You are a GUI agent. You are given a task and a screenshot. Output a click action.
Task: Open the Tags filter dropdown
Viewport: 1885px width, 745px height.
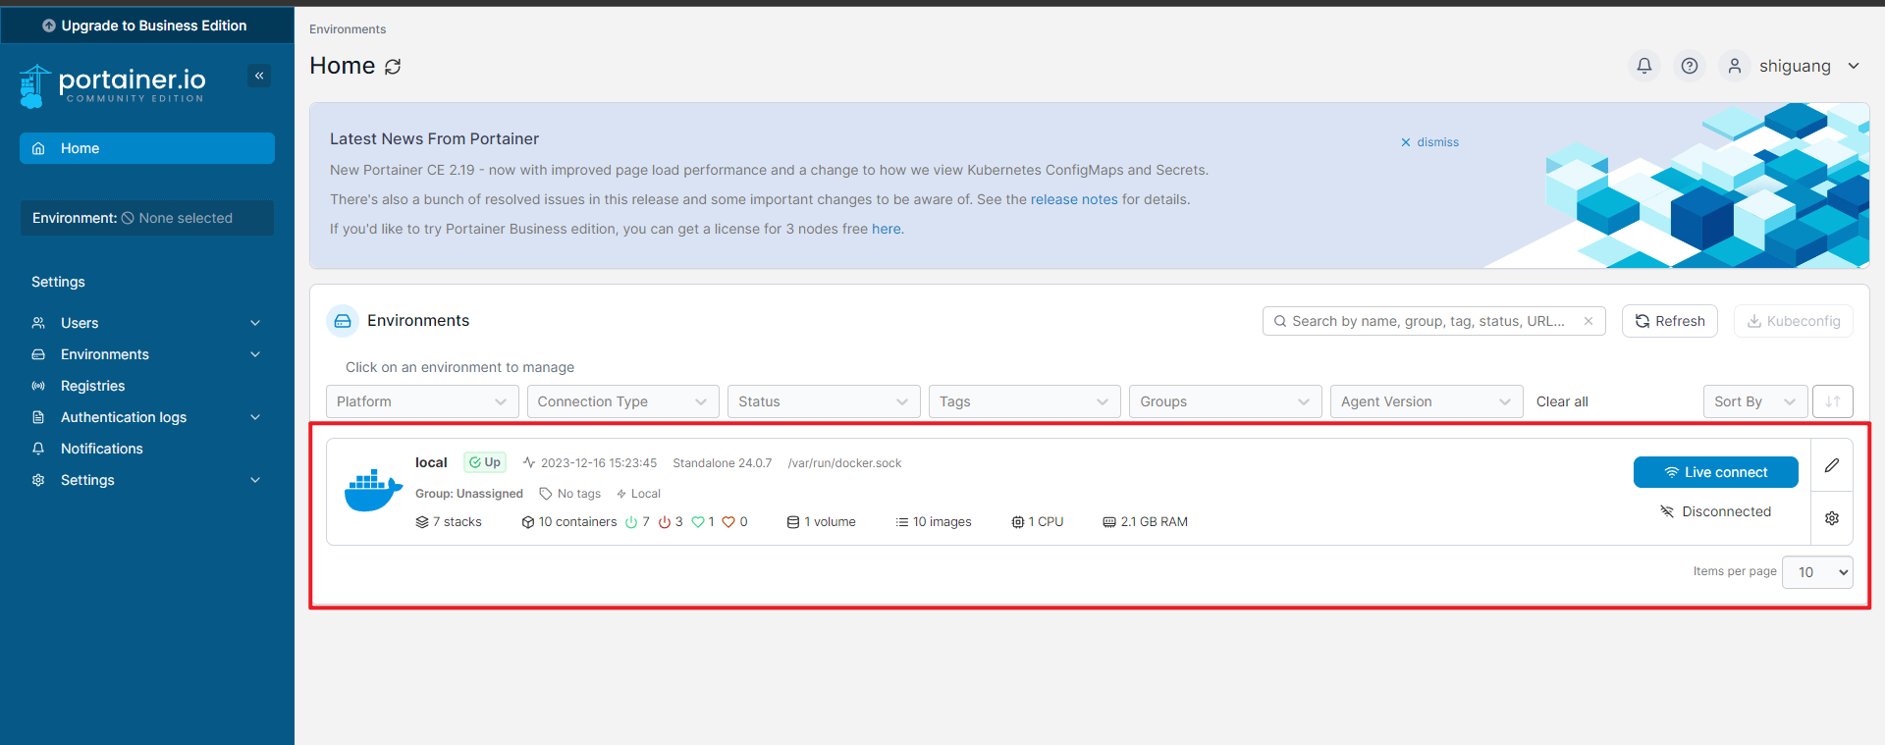coord(1025,401)
